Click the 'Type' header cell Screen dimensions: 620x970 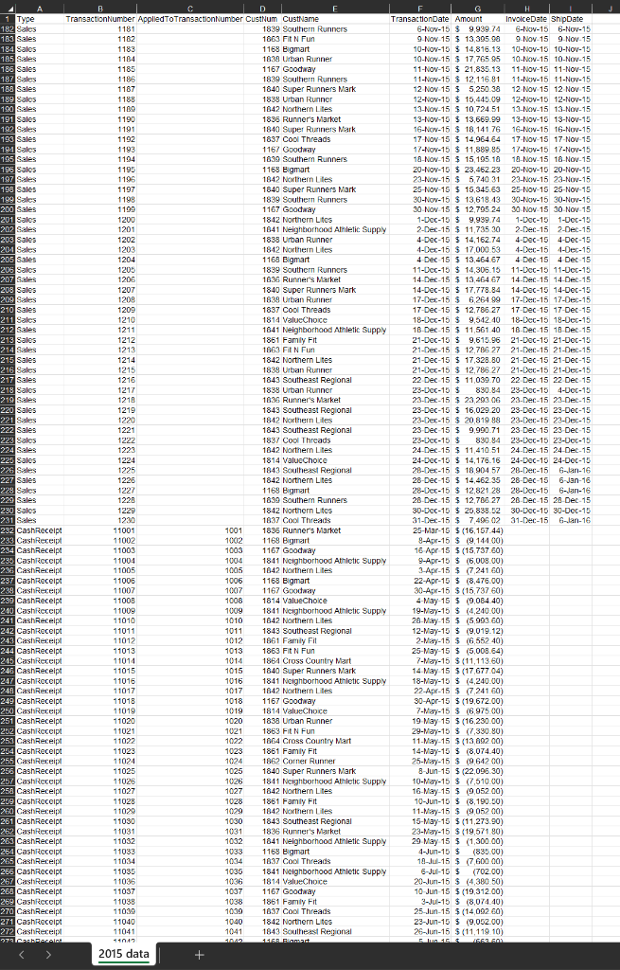click(x=40, y=19)
